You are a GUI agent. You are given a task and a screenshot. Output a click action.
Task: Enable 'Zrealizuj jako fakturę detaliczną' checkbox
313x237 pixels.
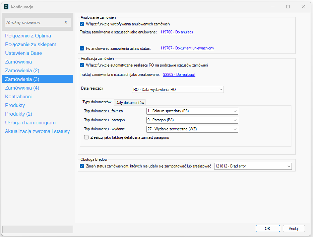(x=86, y=137)
